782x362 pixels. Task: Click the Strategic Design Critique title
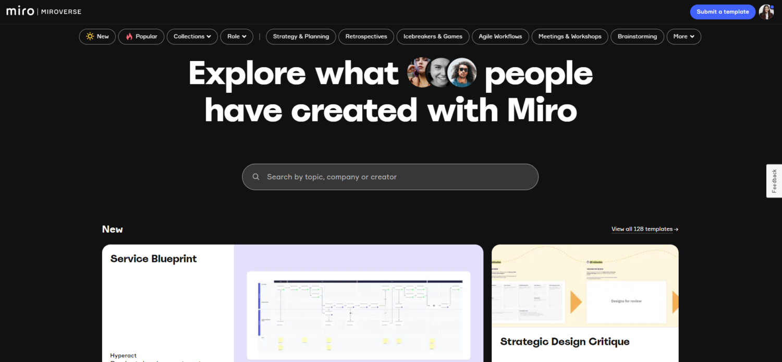565,342
